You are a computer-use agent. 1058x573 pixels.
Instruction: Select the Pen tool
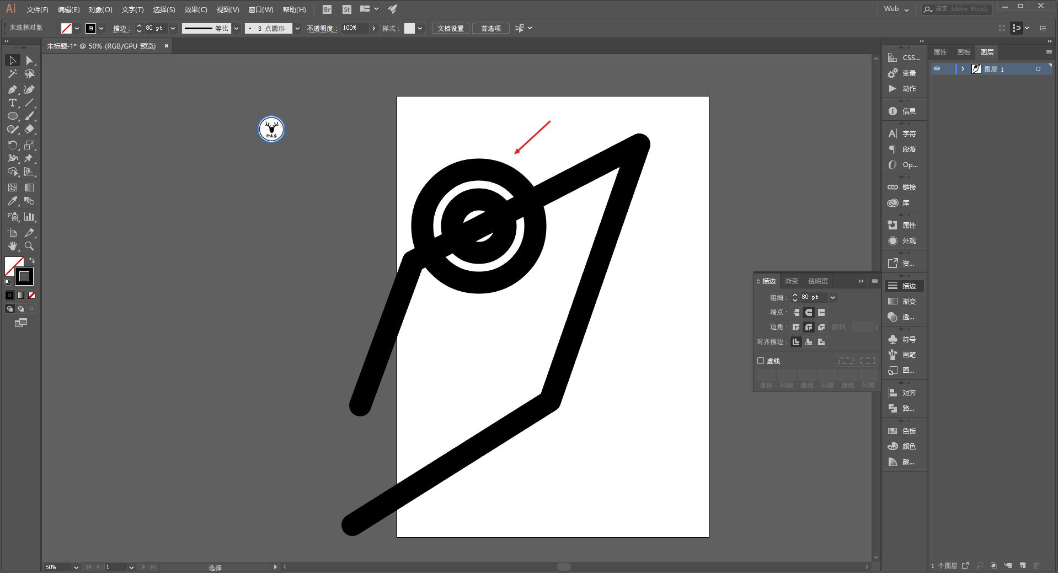[x=12, y=89]
